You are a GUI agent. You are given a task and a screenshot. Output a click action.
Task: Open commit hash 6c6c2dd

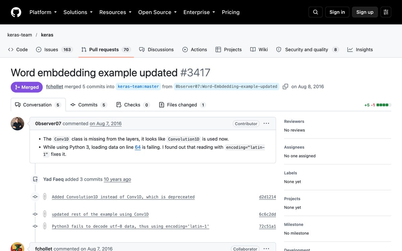(267, 214)
